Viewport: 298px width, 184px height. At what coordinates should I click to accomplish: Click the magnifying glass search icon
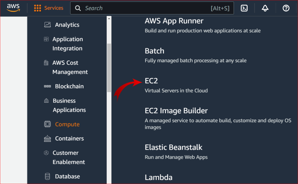[x=78, y=8]
